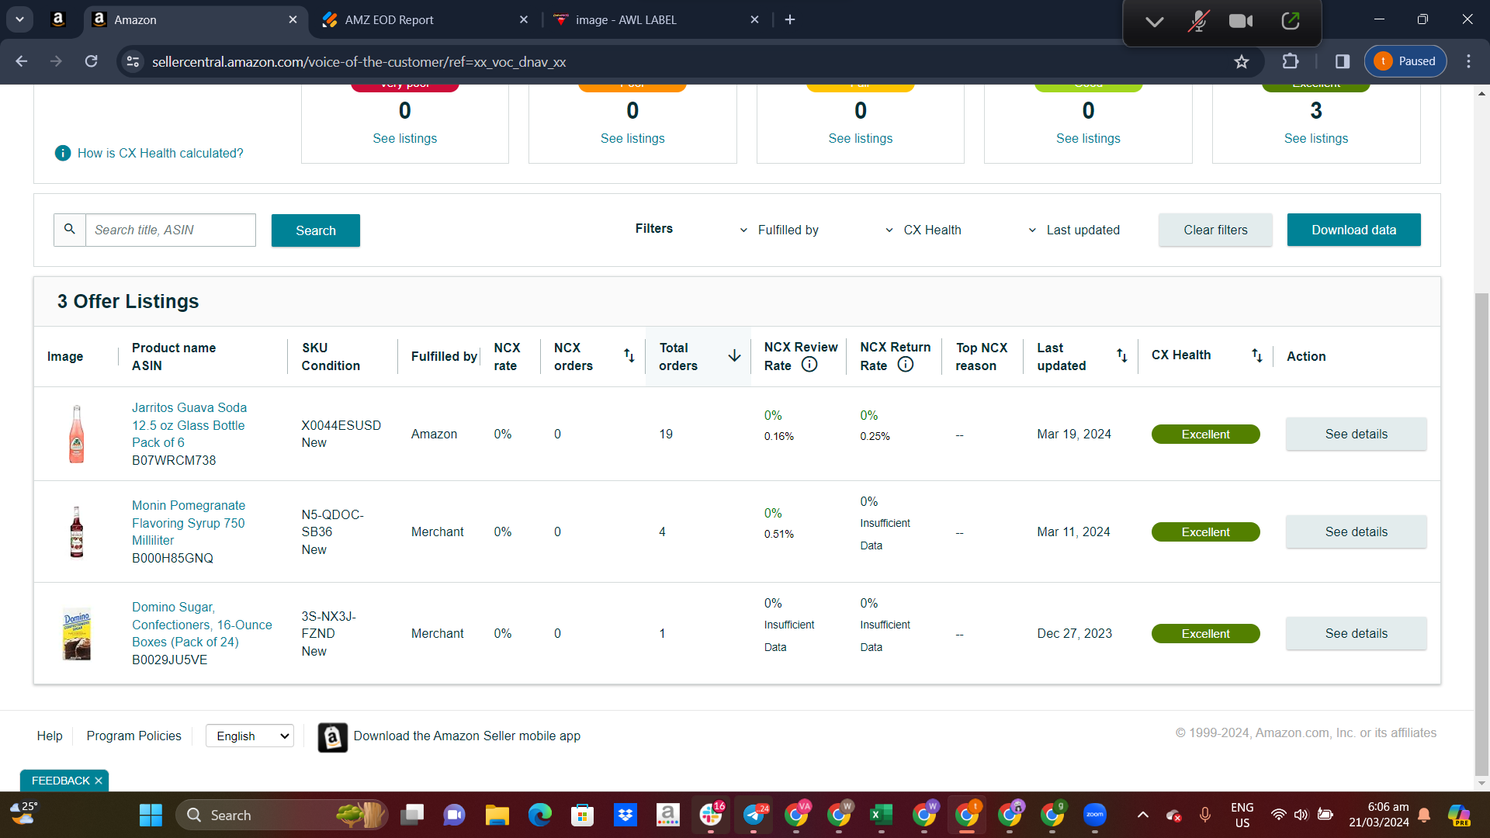Focus the Search title, ASIN field
The width and height of the screenshot is (1490, 838).
click(x=170, y=230)
